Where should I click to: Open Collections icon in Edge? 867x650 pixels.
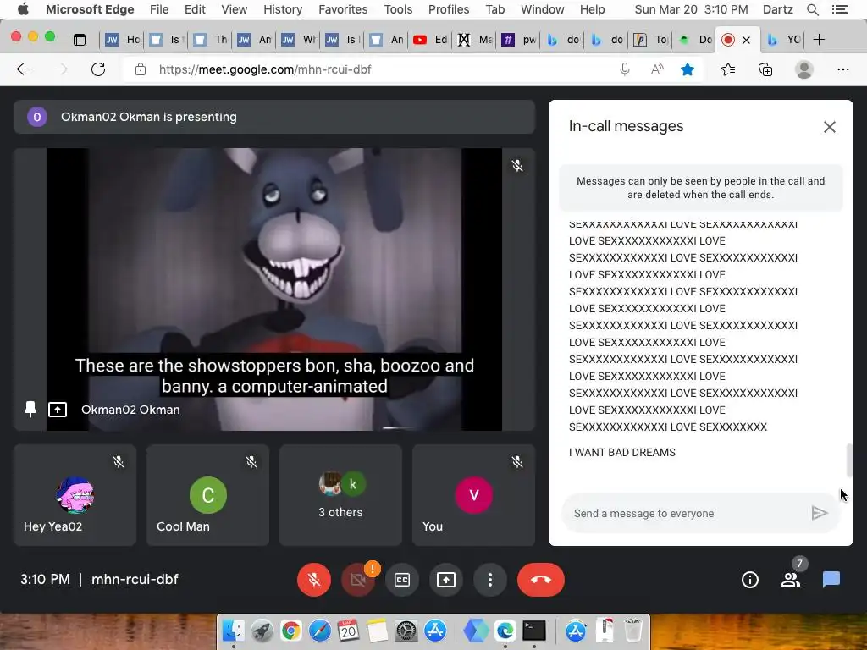coord(765,69)
